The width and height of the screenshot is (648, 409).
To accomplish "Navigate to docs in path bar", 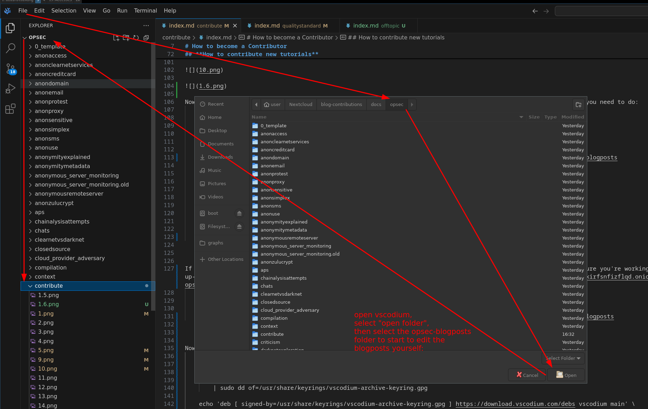I will tap(376, 105).
